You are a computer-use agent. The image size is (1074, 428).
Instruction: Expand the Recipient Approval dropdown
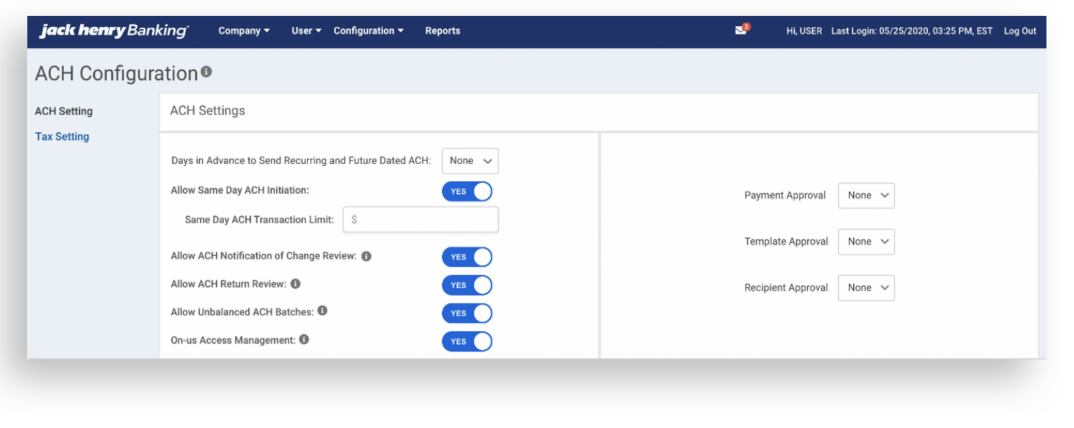(x=866, y=288)
